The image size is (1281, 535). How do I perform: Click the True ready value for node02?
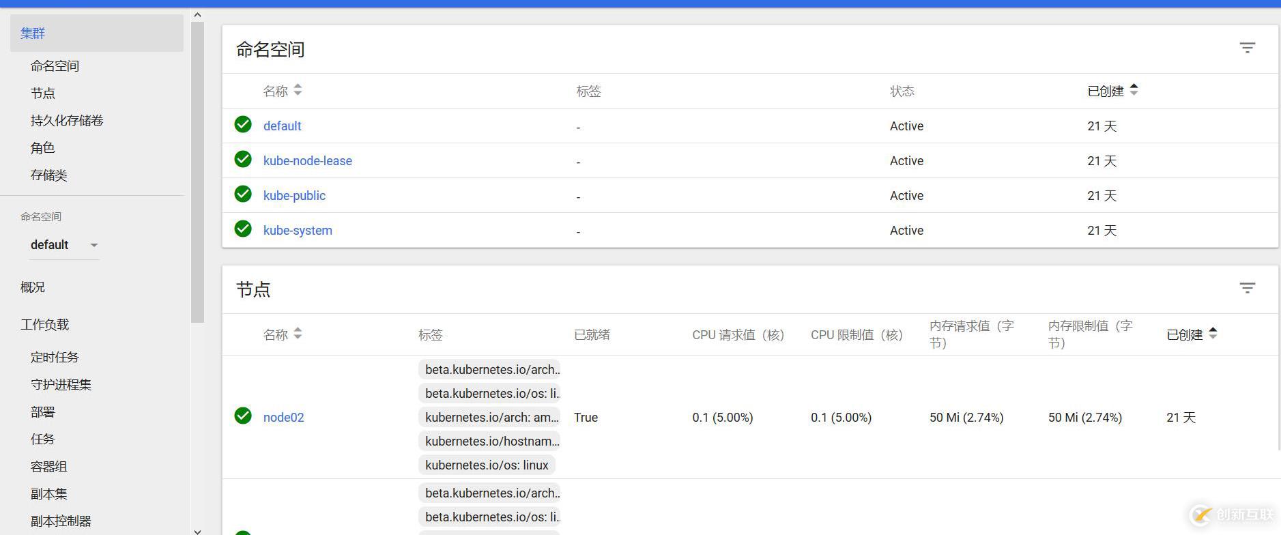click(586, 418)
